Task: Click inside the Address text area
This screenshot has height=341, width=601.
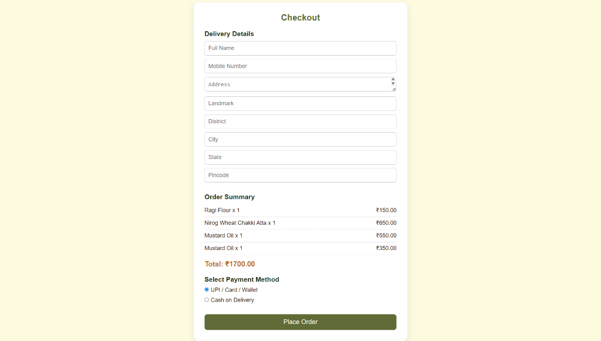Action: point(296,85)
